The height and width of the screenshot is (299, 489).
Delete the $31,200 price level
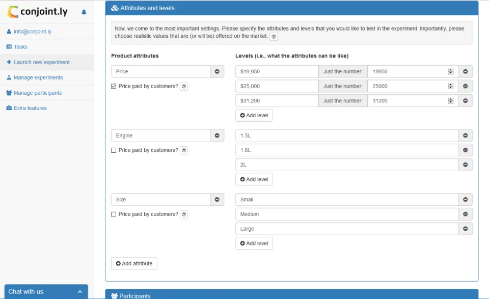pos(465,101)
